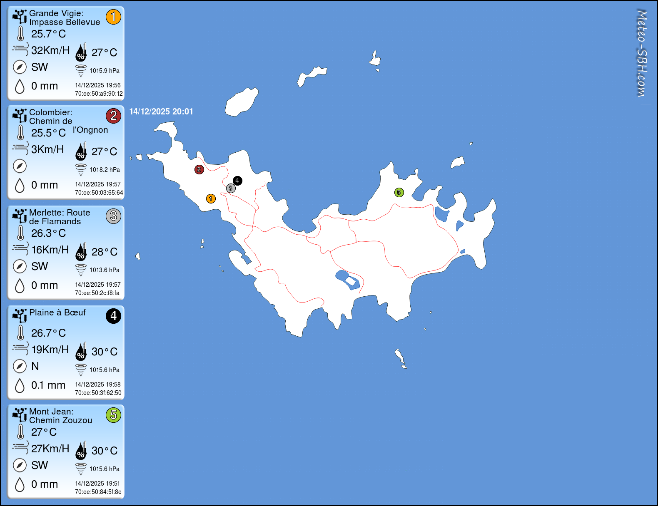
Task: Click thermometer icon in Mont Jean card
Action: tap(20, 432)
